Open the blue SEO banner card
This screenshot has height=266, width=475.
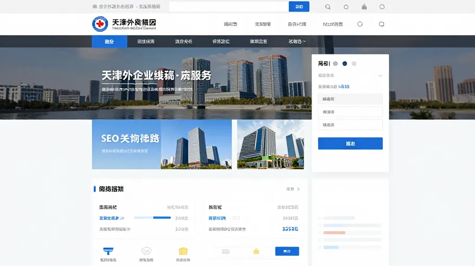point(162,144)
